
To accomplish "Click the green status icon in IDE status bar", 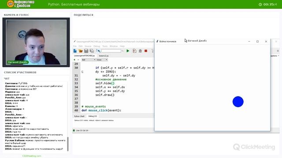I will (74, 130).
